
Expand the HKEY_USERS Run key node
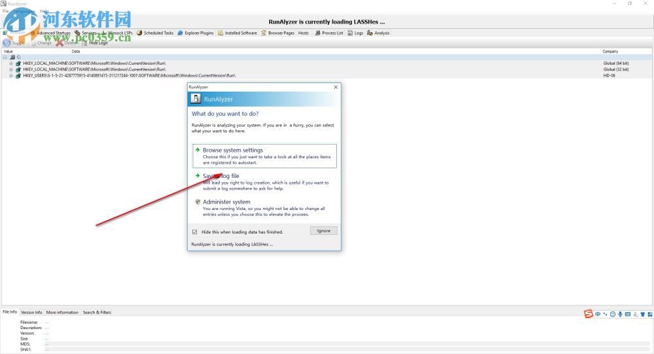tap(11, 75)
